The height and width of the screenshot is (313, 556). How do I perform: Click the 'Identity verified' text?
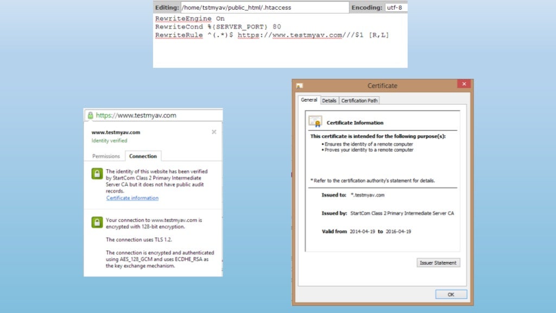click(x=109, y=141)
